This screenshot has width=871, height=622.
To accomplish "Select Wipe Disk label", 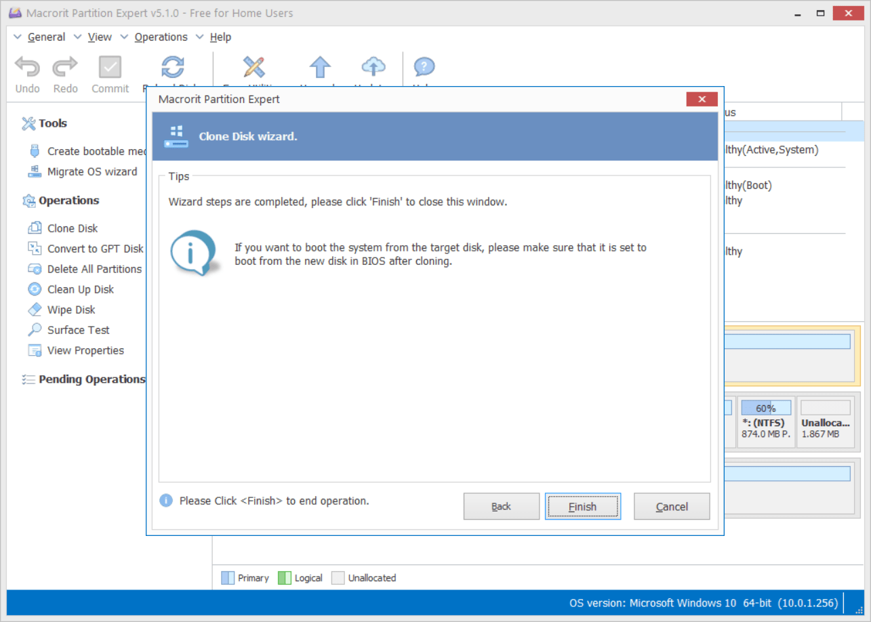I will (71, 310).
